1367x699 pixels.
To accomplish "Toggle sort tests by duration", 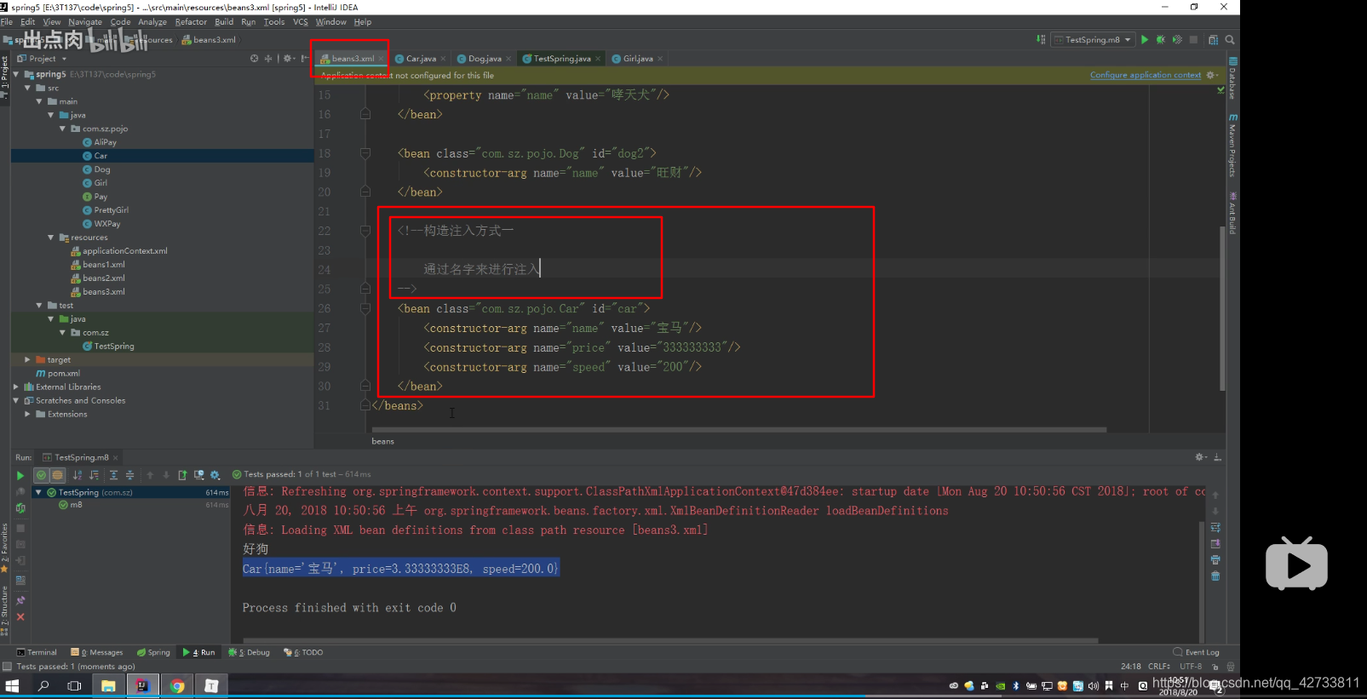I will (94, 475).
